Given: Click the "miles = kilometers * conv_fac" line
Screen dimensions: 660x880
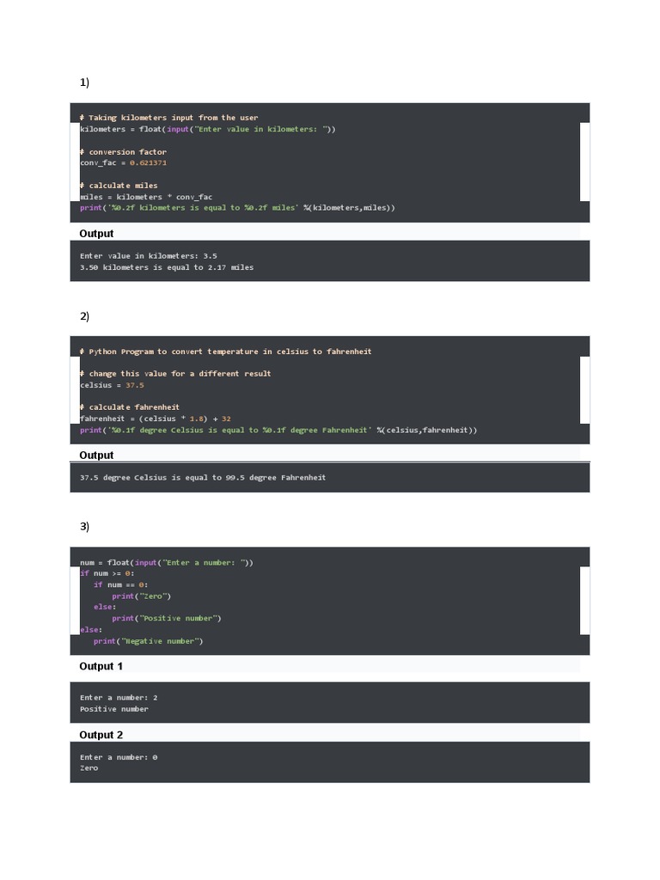Looking at the screenshot, I should [x=145, y=197].
